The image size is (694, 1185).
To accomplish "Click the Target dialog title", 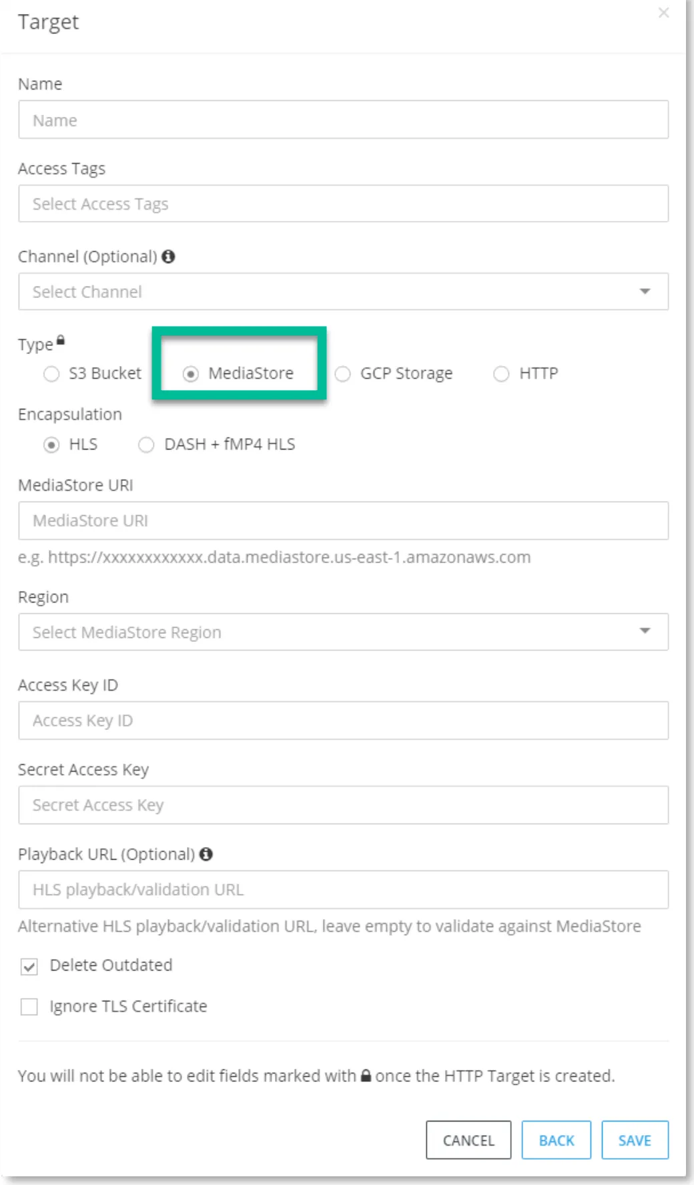I will (48, 22).
